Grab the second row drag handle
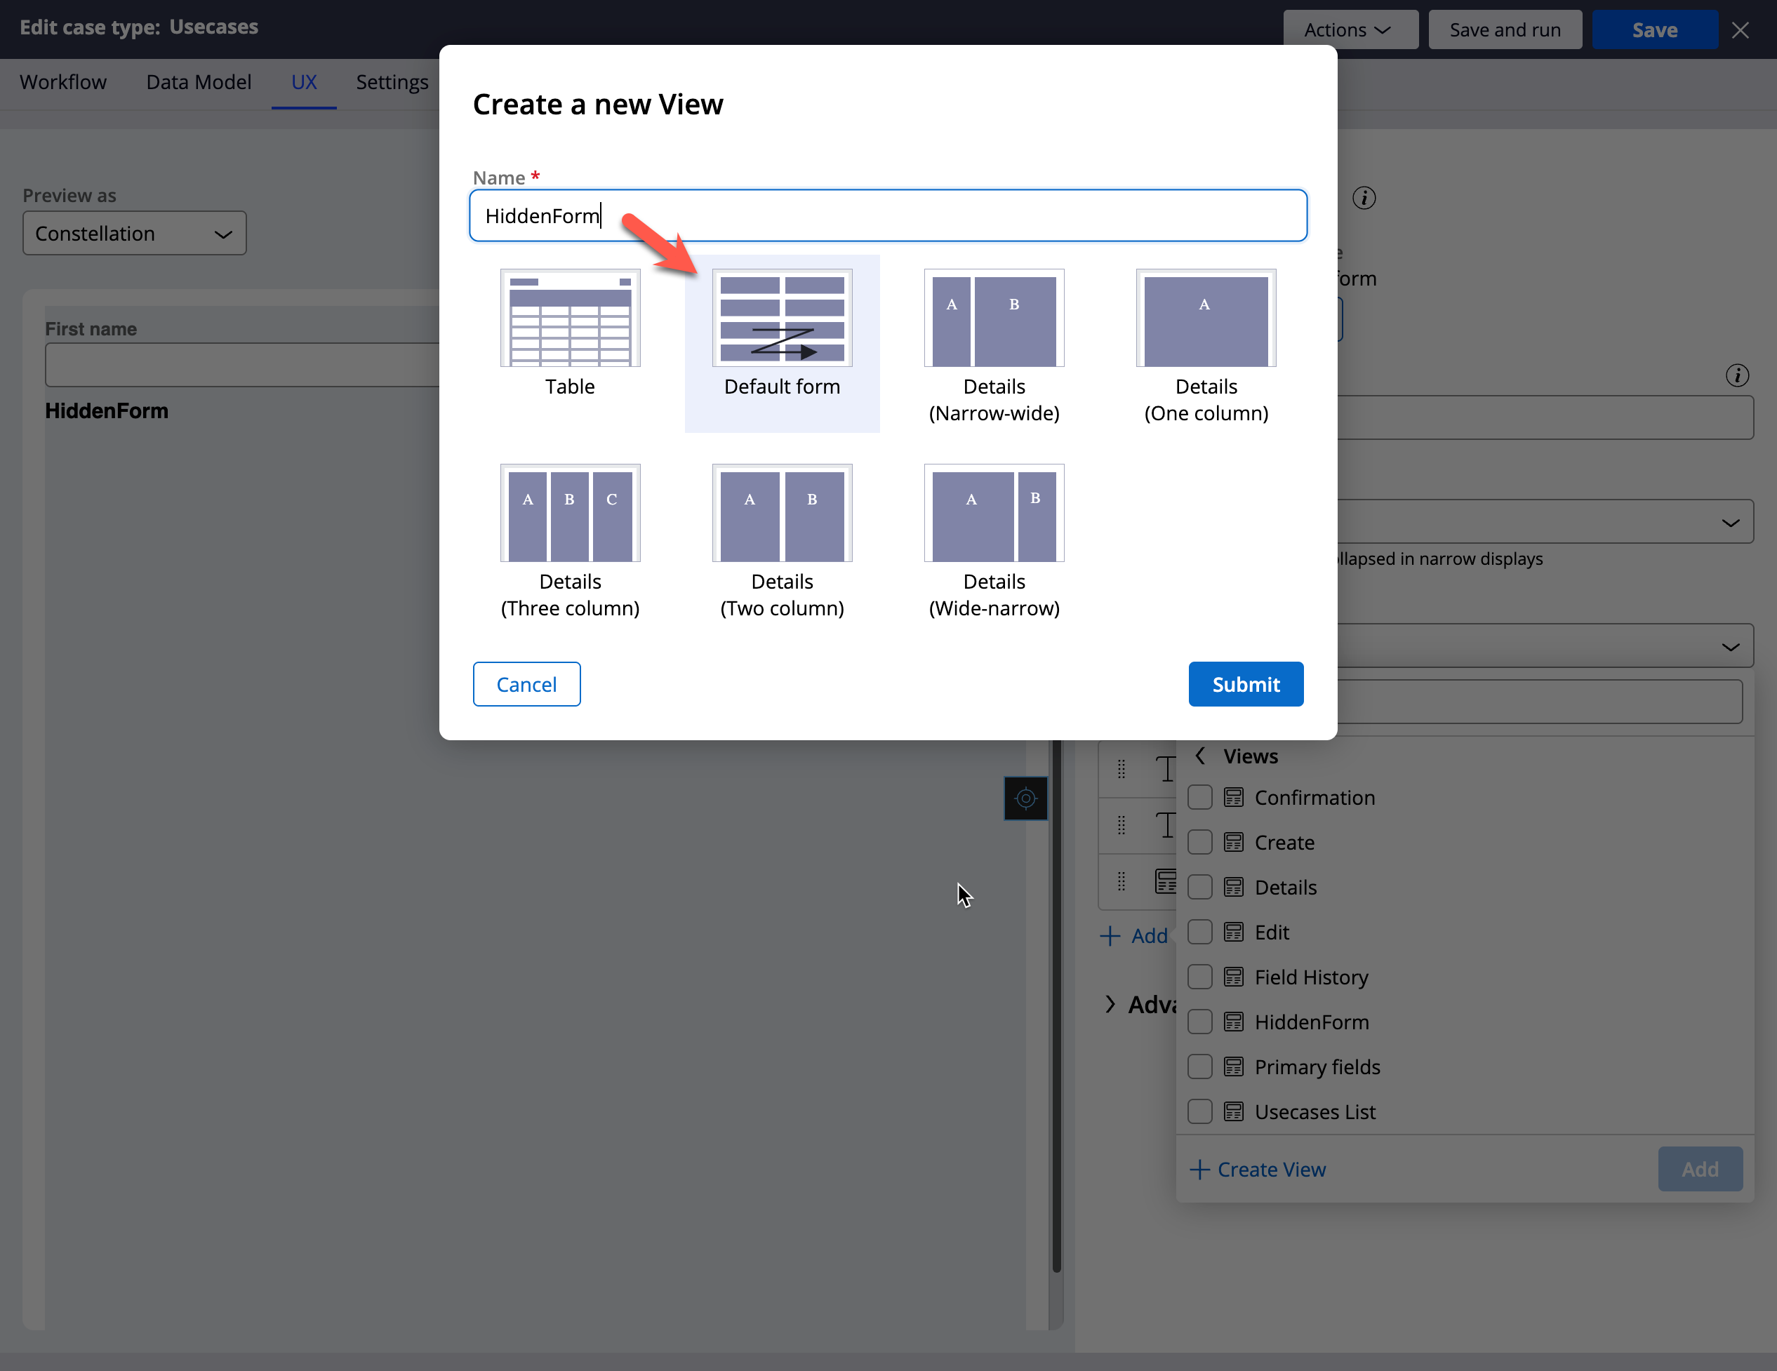 [x=1122, y=825]
